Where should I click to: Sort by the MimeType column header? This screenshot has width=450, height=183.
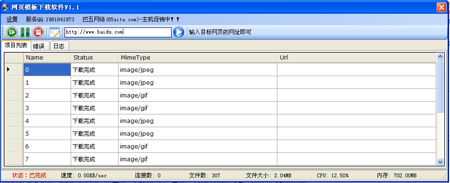pos(197,58)
